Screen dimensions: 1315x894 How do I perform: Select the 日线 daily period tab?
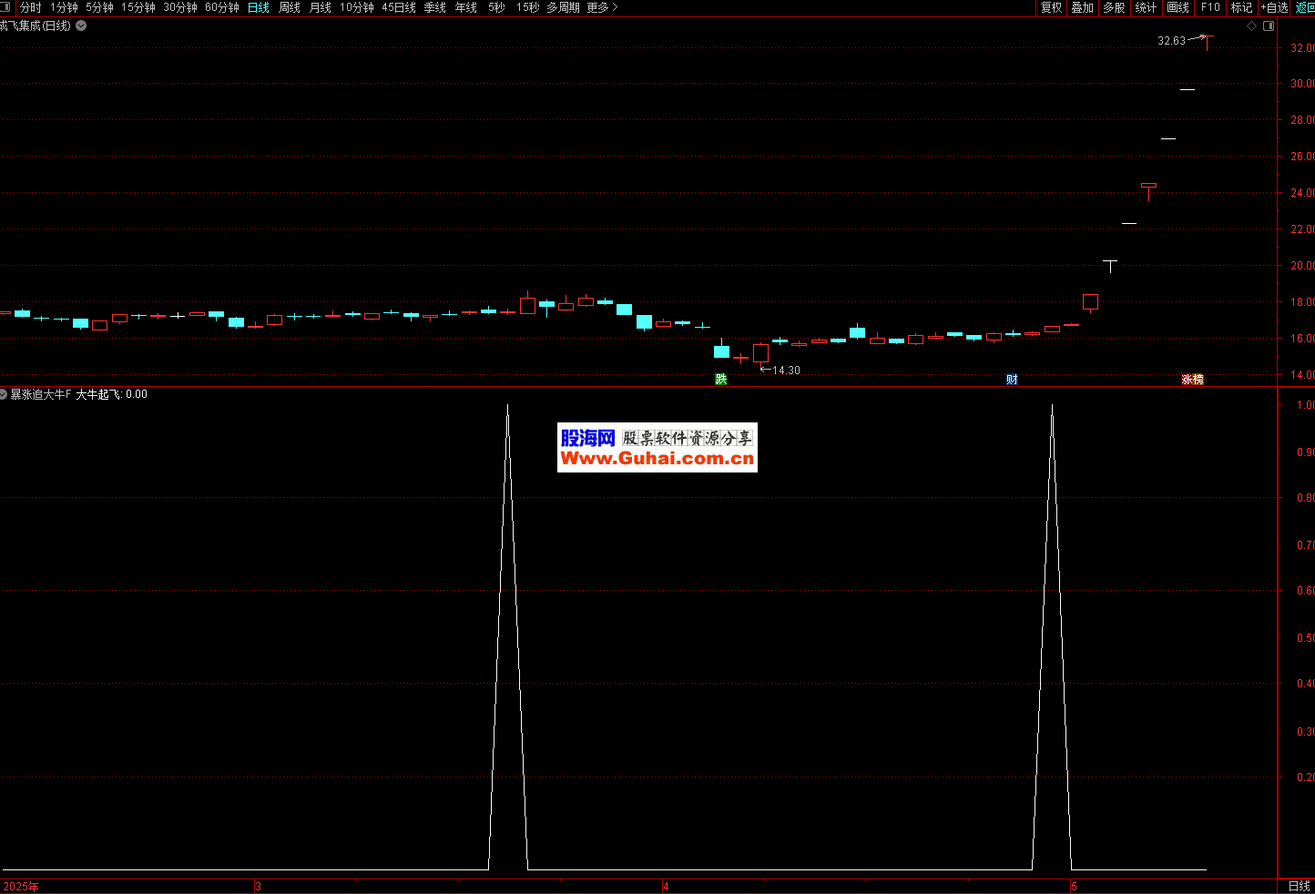(259, 7)
